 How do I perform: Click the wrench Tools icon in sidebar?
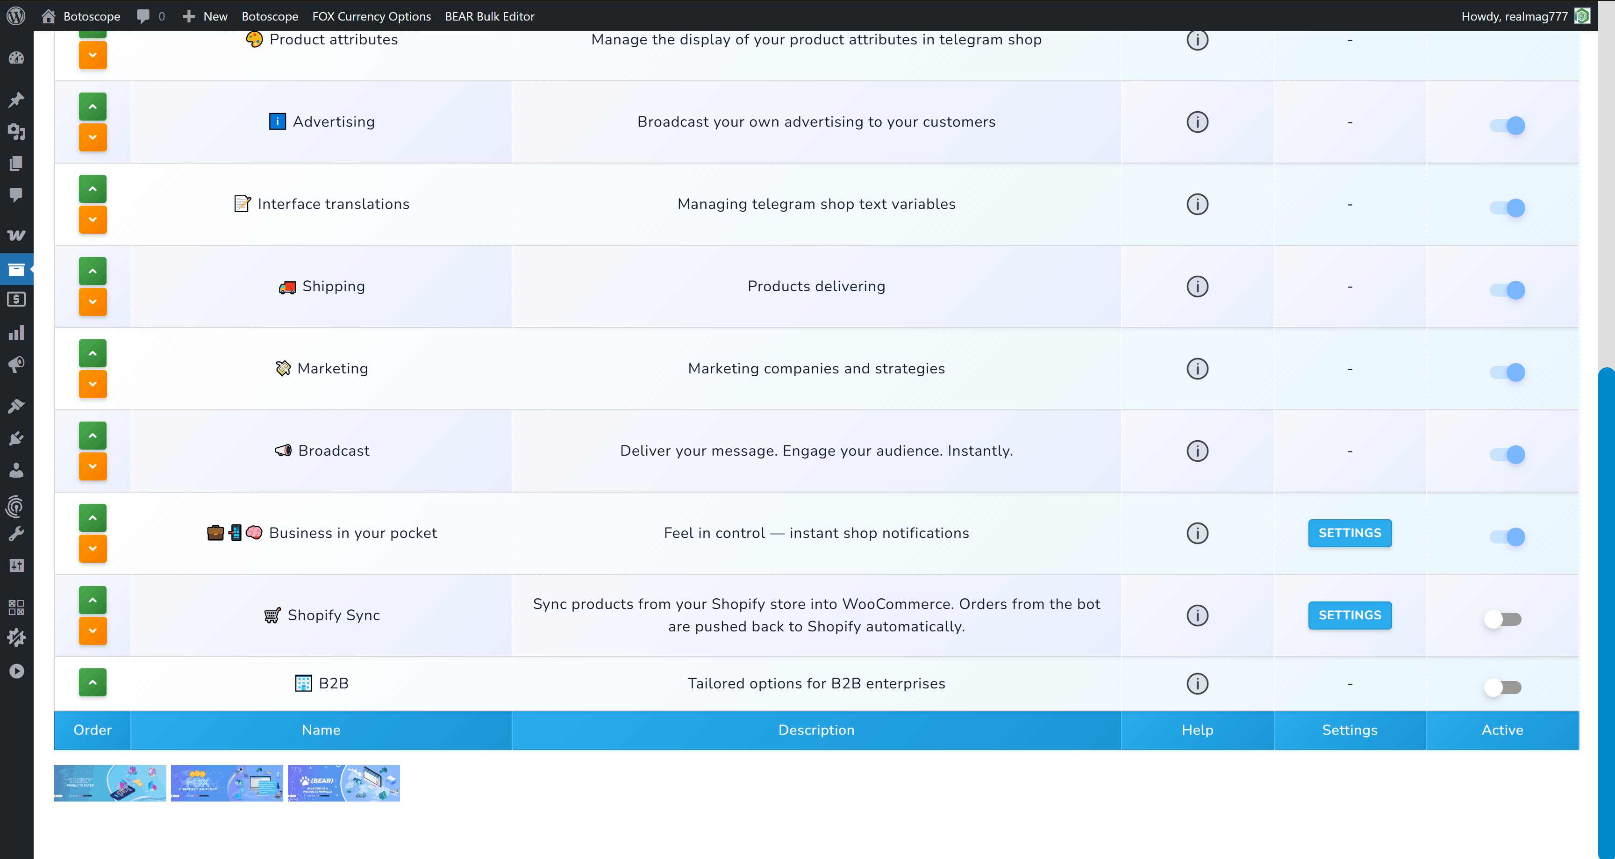click(x=17, y=533)
